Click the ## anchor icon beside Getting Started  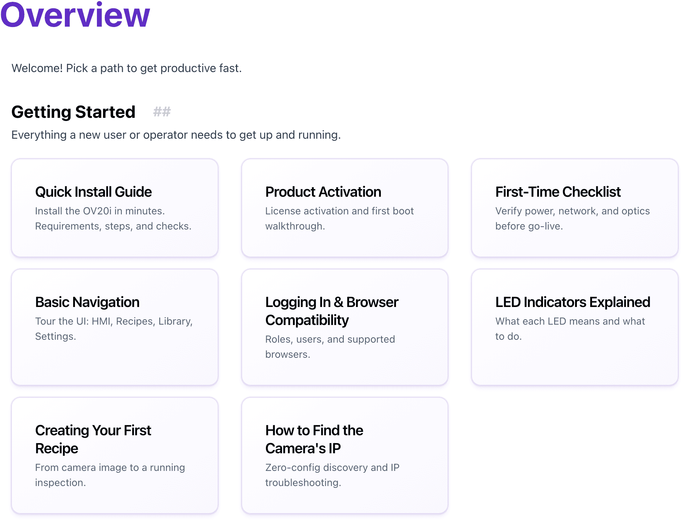[162, 112]
